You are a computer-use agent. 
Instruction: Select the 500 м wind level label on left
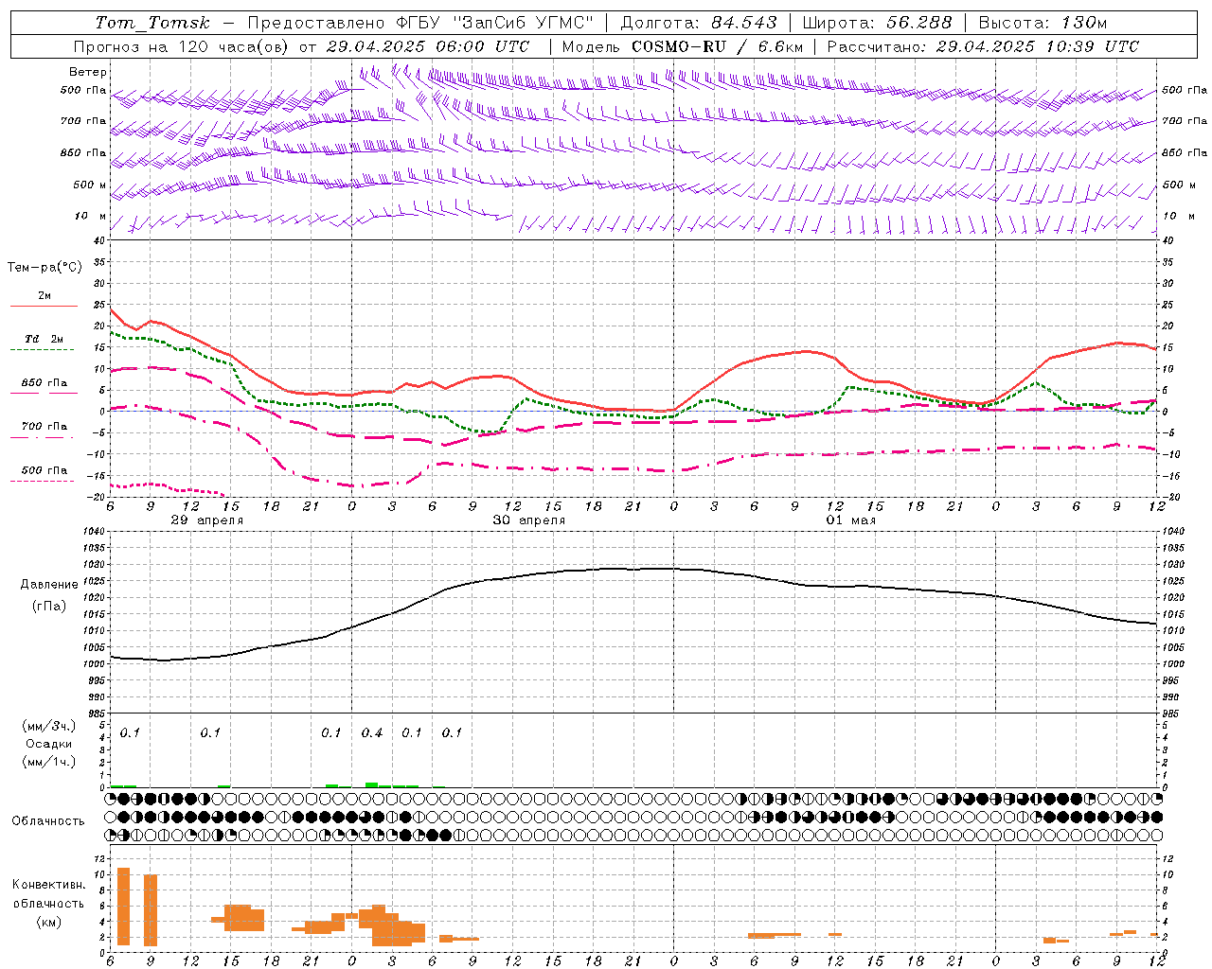91,185
